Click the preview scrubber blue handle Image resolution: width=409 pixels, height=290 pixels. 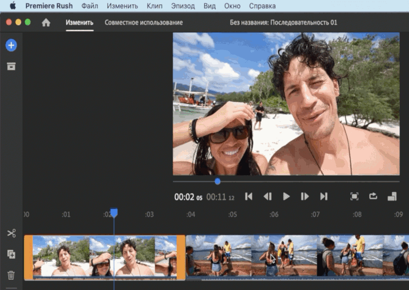click(x=218, y=181)
